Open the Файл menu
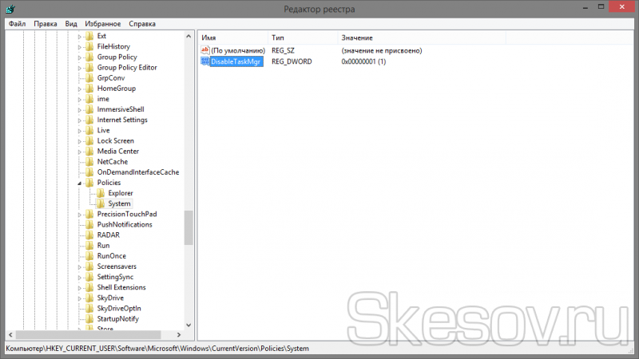639x359 pixels. (18, 24)
